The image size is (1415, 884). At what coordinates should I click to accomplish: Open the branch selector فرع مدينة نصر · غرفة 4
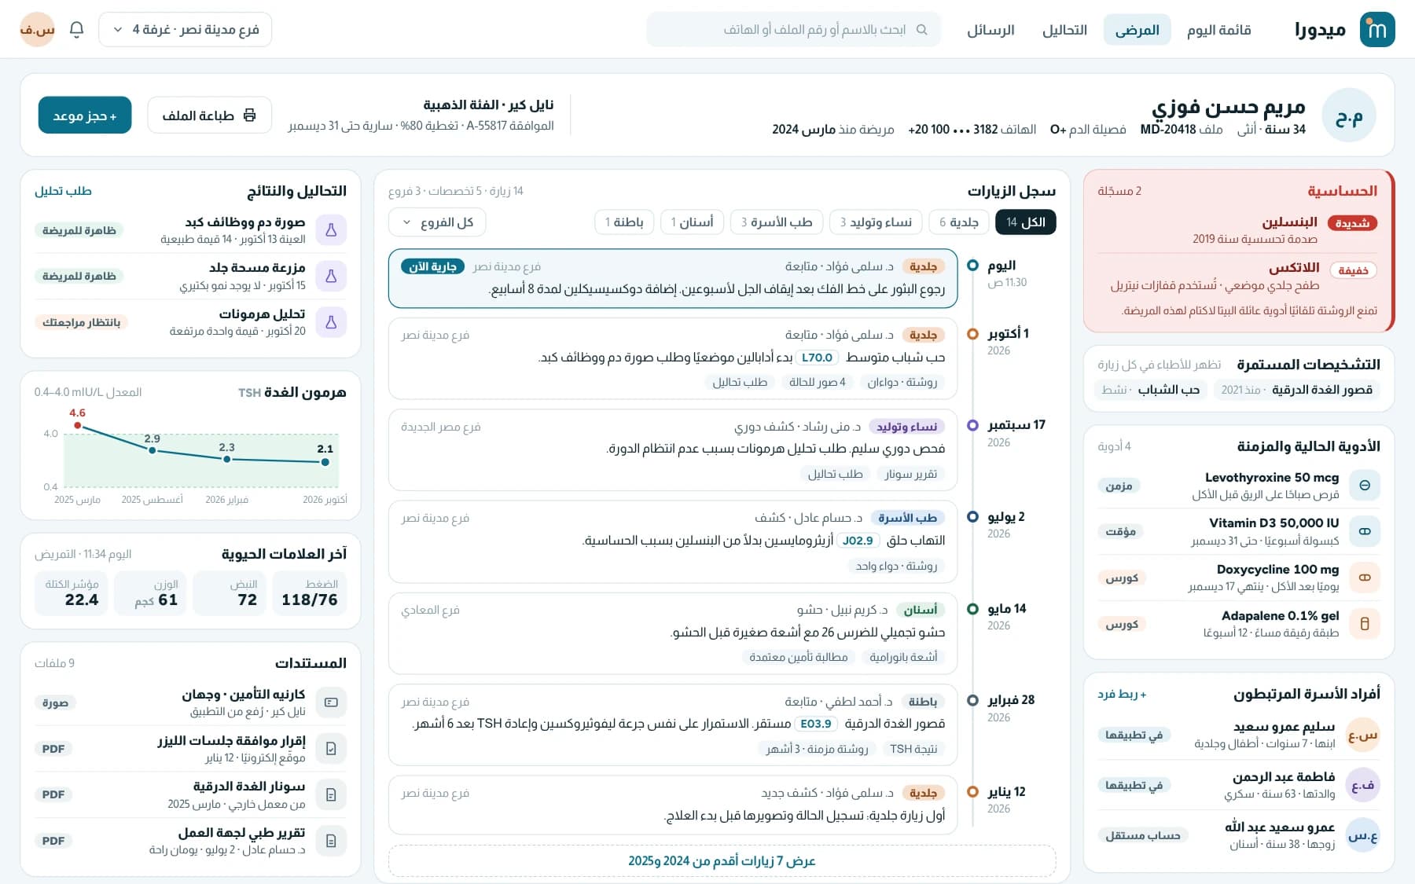pyautogui.click(x=185, y=30)
